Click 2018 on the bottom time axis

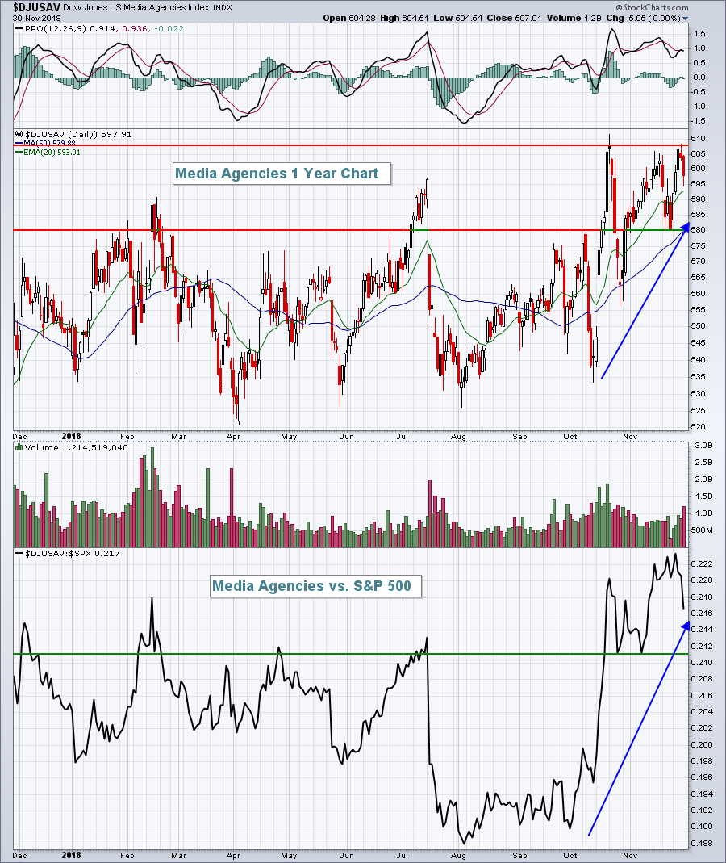pyautogui.click(x=72, y=856)
